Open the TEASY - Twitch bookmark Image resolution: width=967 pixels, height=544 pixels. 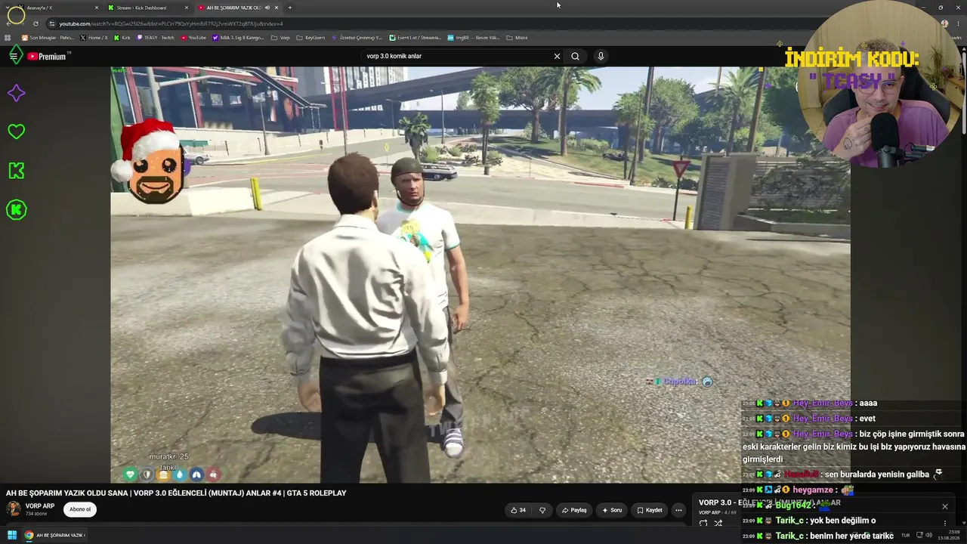155,38
